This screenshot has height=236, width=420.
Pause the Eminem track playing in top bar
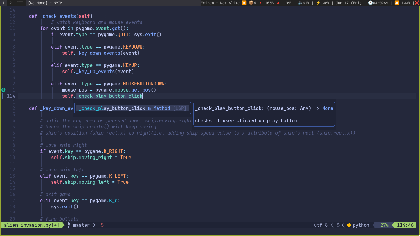[244, 3]
